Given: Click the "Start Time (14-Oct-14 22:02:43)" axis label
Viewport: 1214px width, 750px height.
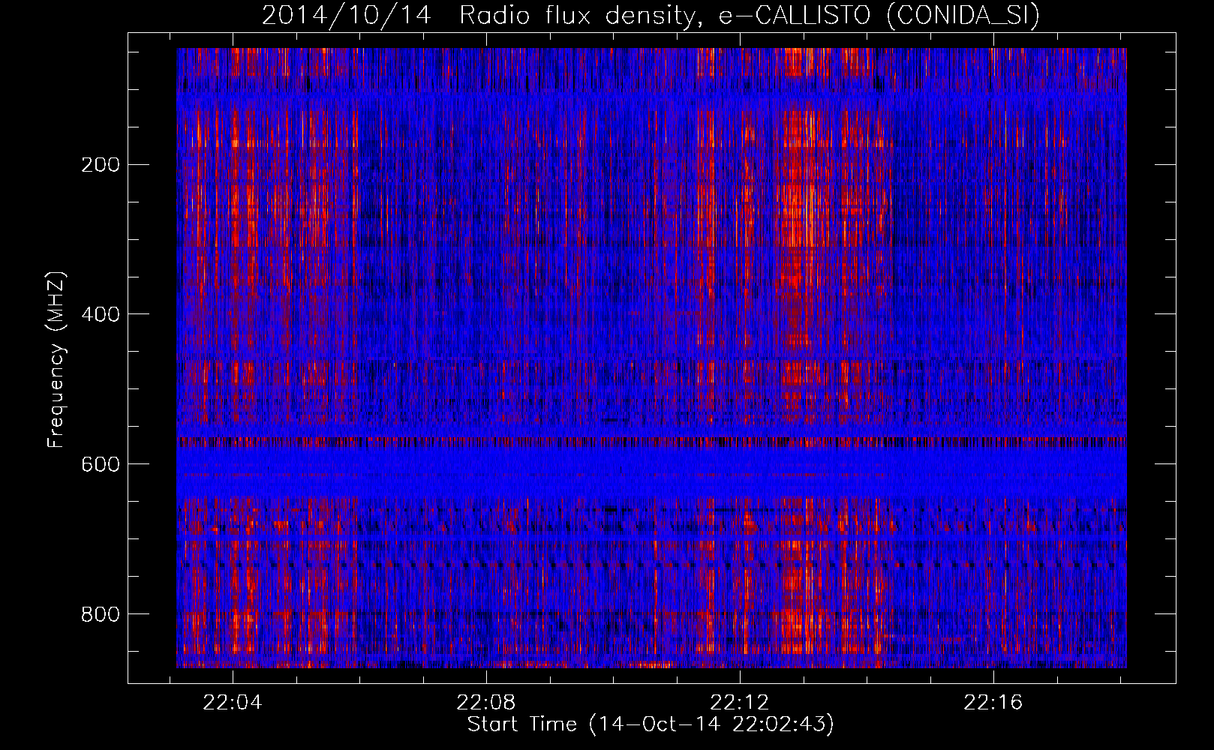Looking at the screenshot, I should tap(651, 724).
